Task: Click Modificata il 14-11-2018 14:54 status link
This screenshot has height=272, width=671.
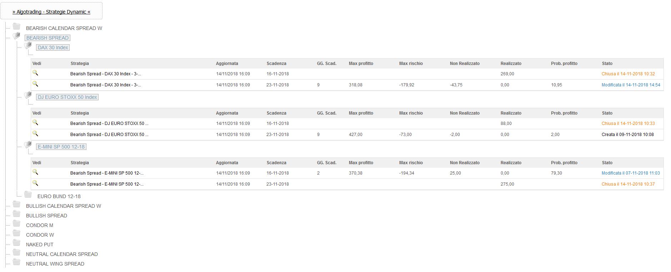Action: (631, 85)
